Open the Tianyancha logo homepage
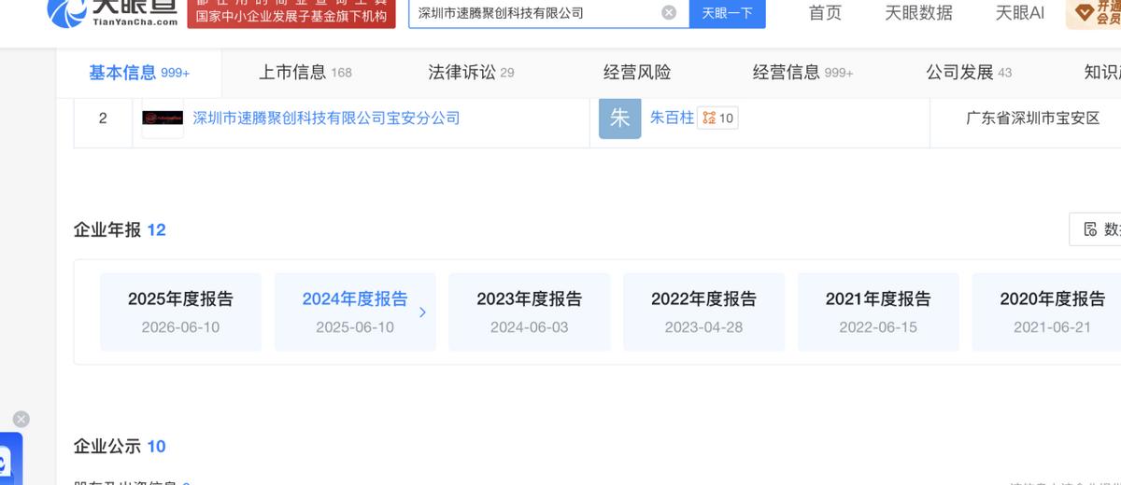Viewport: 1121px width, 485px height. (114, 12)
